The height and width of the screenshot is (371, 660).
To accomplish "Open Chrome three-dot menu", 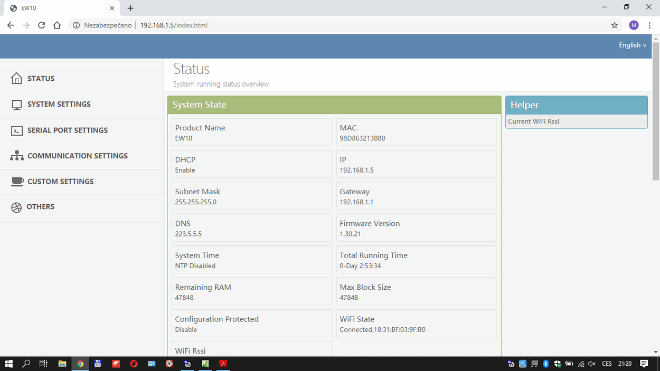I will pos(649,25).
